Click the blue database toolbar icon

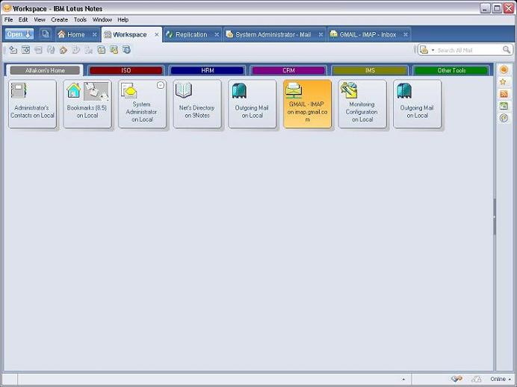pyautogui.click(x=126, y=50)
